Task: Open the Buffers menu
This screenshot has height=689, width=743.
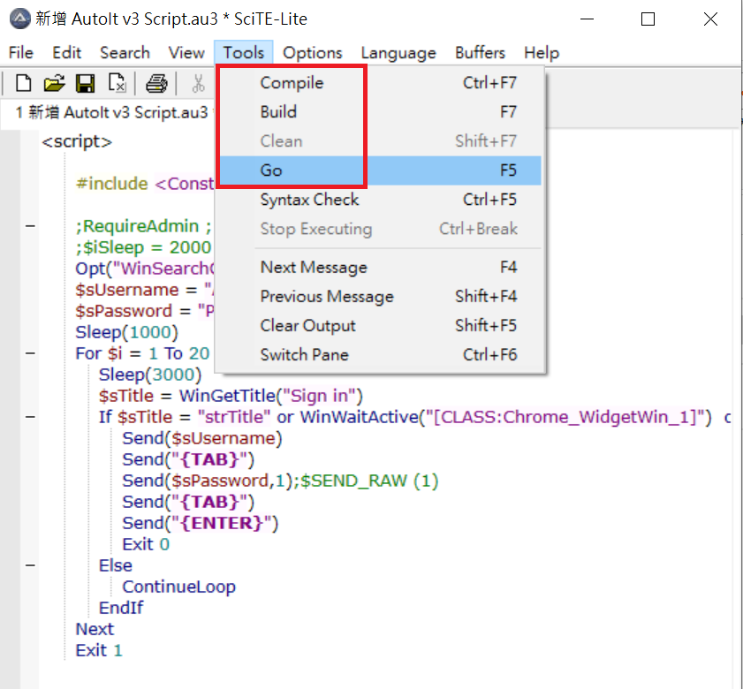Action: 480,53
